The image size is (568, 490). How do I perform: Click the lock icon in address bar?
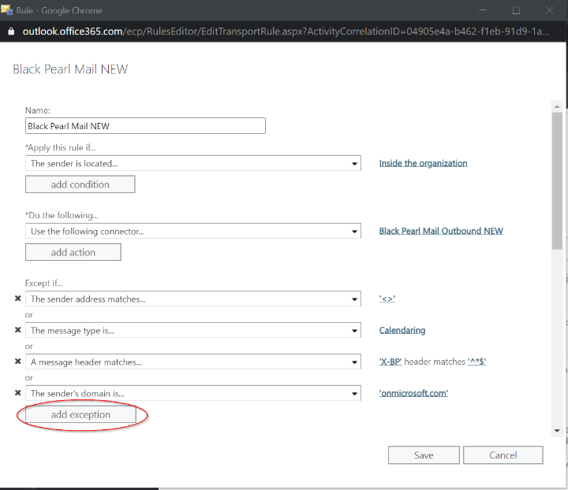coord(10,32)
